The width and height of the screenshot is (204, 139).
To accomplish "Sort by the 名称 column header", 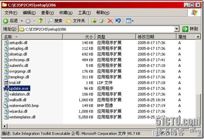I will (32, 37).
